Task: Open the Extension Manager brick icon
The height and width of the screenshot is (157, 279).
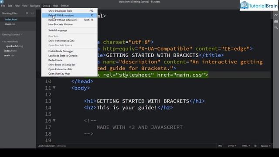Action: (x=276, y=21)
